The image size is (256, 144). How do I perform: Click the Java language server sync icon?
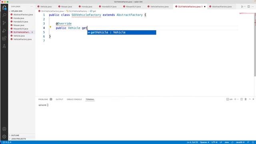(232, 142)
